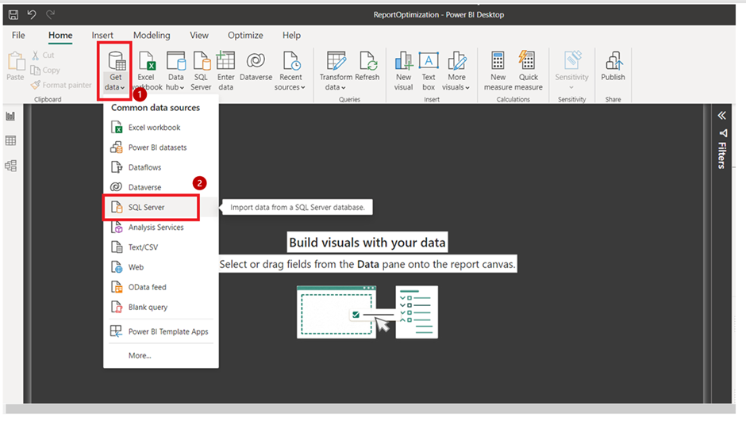The image size is (746, 421).
Task: Open the Enter data table icon
Action: click(225, 62)
